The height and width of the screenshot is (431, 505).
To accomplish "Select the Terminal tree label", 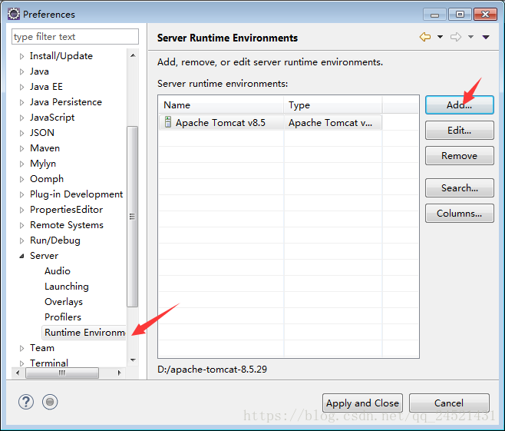I will pyautogui.click(x=49, y=363).
